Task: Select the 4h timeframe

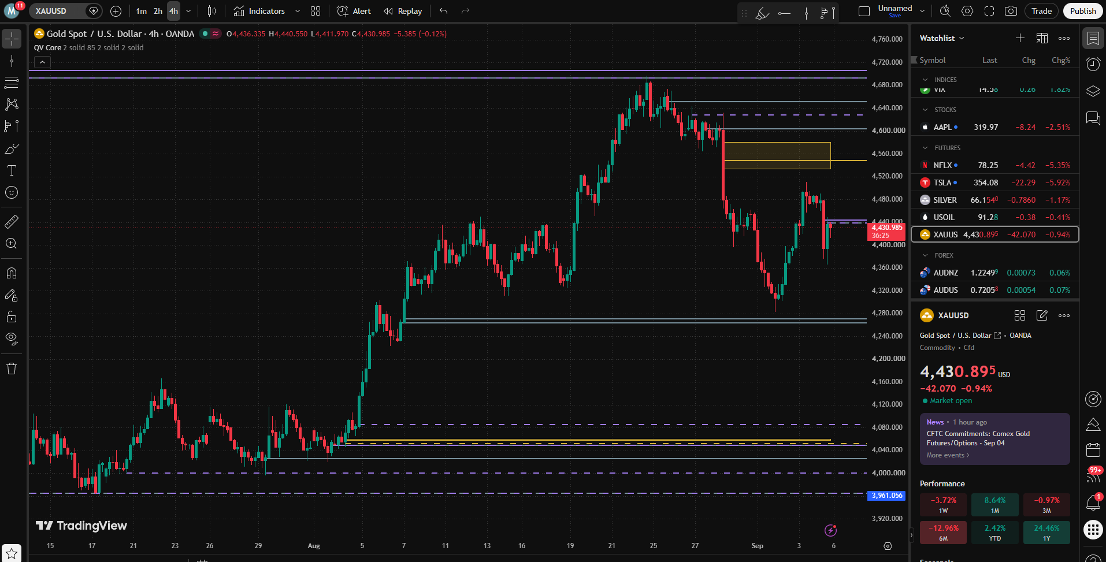Action: [174, 11]
